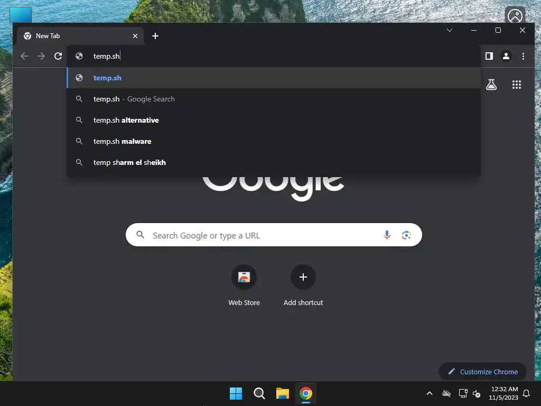Image resolution: width=541 pixels, height=406 pixels.
Task: Choose temp.sh alternative suggestion
Action: pyautogui.click(x=274, y=120)
